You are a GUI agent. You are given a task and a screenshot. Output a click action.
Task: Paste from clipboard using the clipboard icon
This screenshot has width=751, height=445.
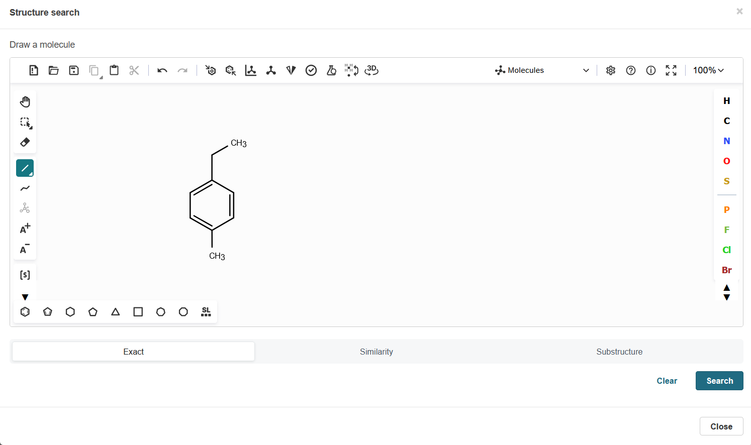click(x=114, y=70)
